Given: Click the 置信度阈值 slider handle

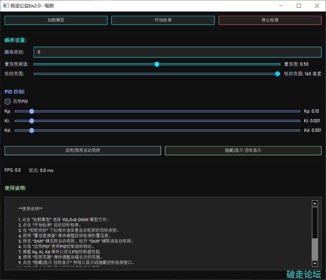Looking at the screenshot, I should pyautogui.click(x=157, y=64).
